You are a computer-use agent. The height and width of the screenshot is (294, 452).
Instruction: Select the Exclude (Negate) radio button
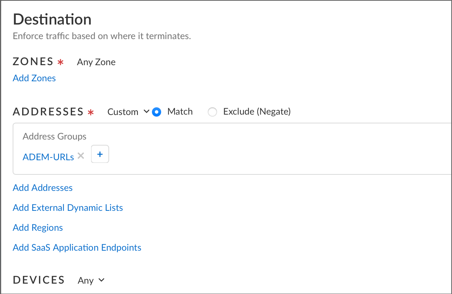tap(212, 112)
